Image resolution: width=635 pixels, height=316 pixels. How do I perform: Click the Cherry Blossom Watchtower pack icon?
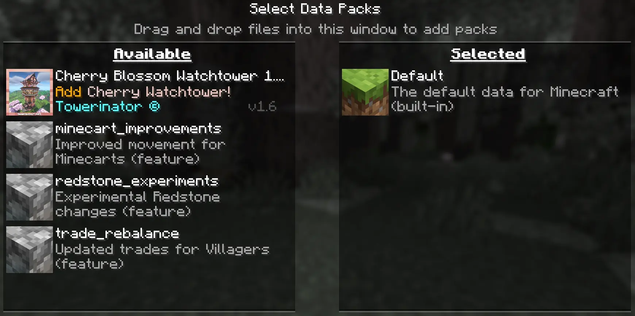[30, 92]
